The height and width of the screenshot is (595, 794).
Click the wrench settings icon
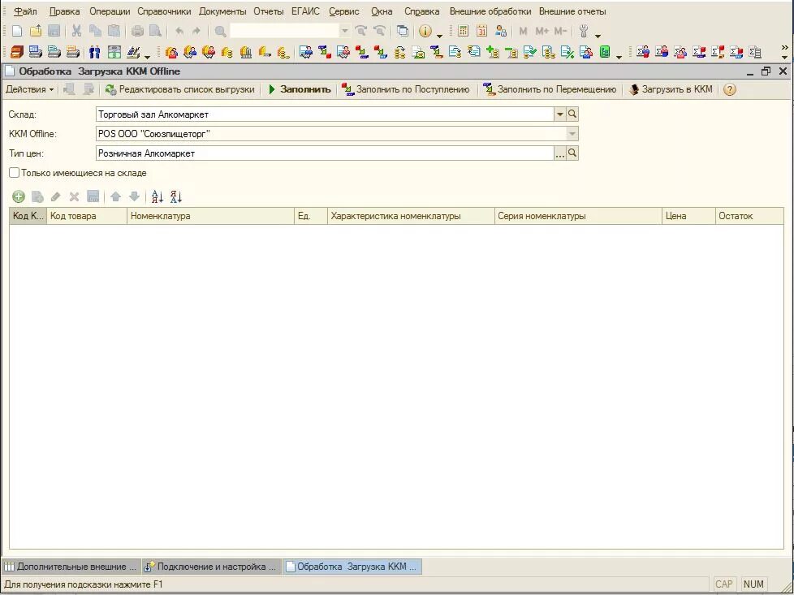pos(584,31)
